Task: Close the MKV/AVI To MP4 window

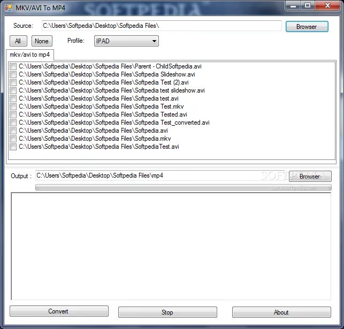Action: click(x=327, y=5)
